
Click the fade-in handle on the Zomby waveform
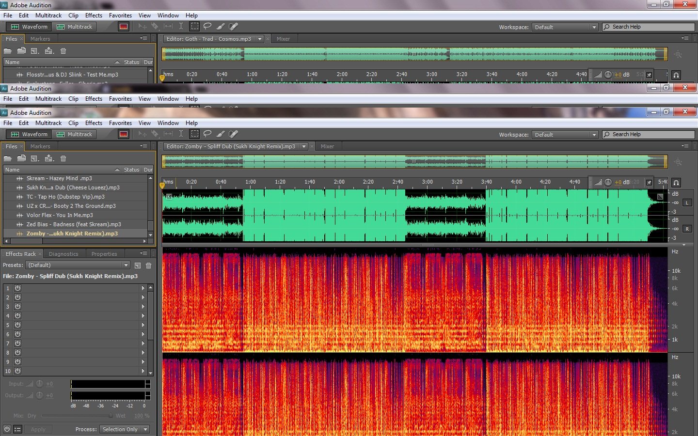pyautogui.click(x=169, y=197)
